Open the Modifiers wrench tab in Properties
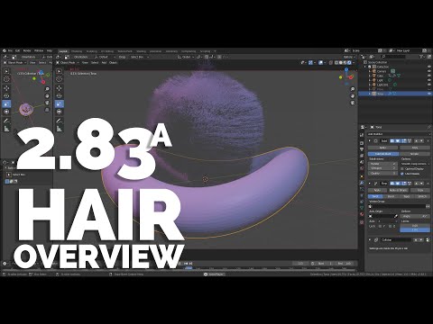The image size is (433, 324). [x=362, y=183]
